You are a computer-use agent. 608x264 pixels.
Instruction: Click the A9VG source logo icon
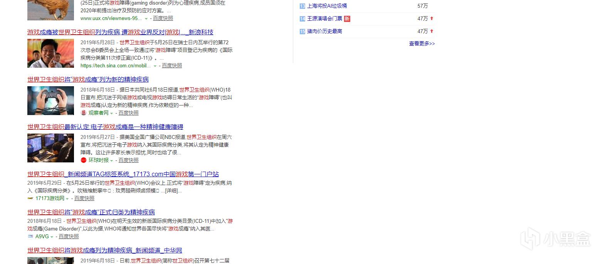pos(30,237)
